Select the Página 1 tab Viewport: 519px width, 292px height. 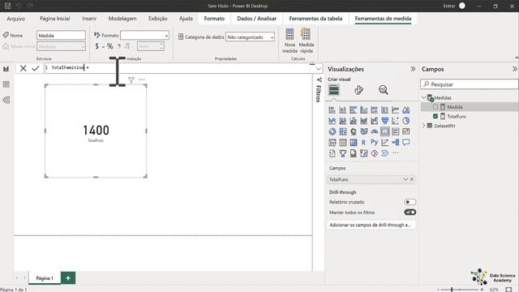pos(45,278)
